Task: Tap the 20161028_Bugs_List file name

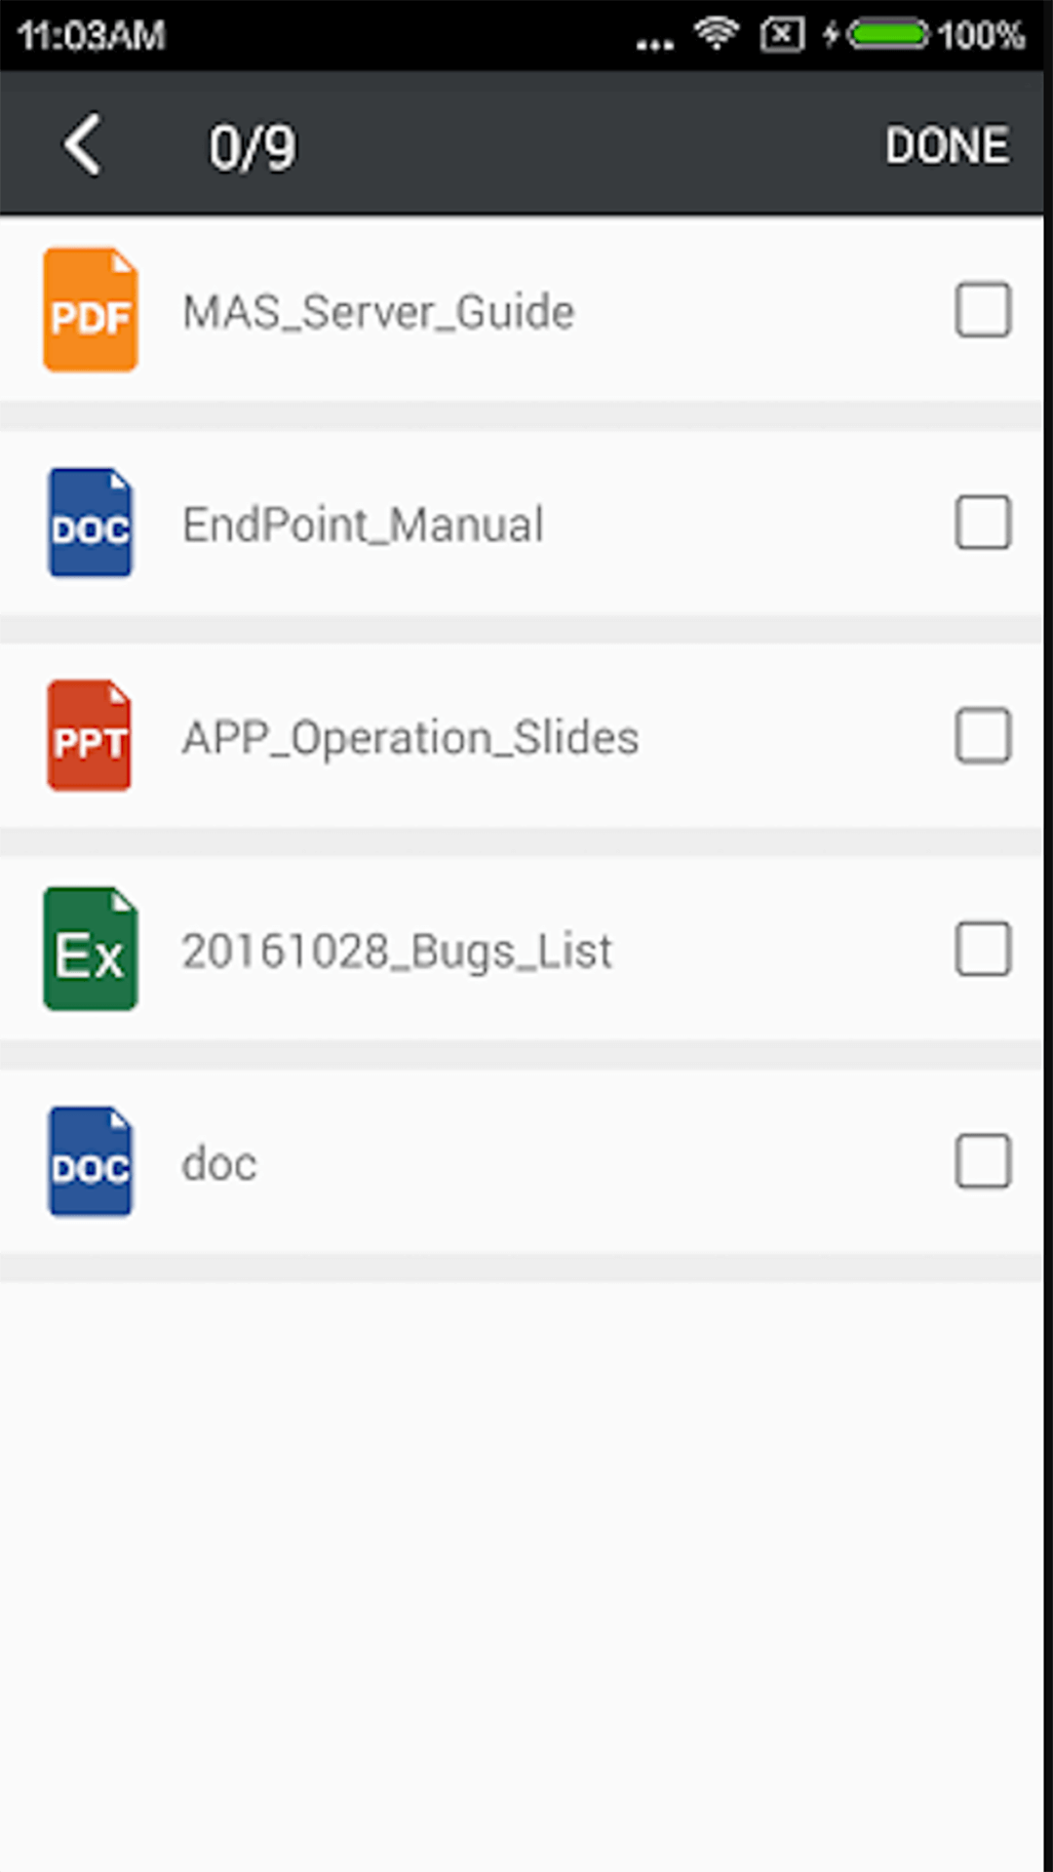Action: (397, 951)
